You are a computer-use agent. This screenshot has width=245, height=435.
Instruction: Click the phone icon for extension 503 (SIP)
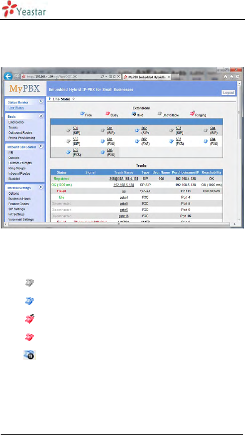point(172,130)
